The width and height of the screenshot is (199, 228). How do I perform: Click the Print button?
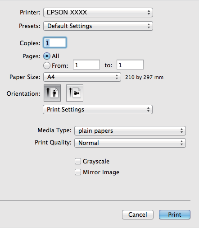(175, 214)
